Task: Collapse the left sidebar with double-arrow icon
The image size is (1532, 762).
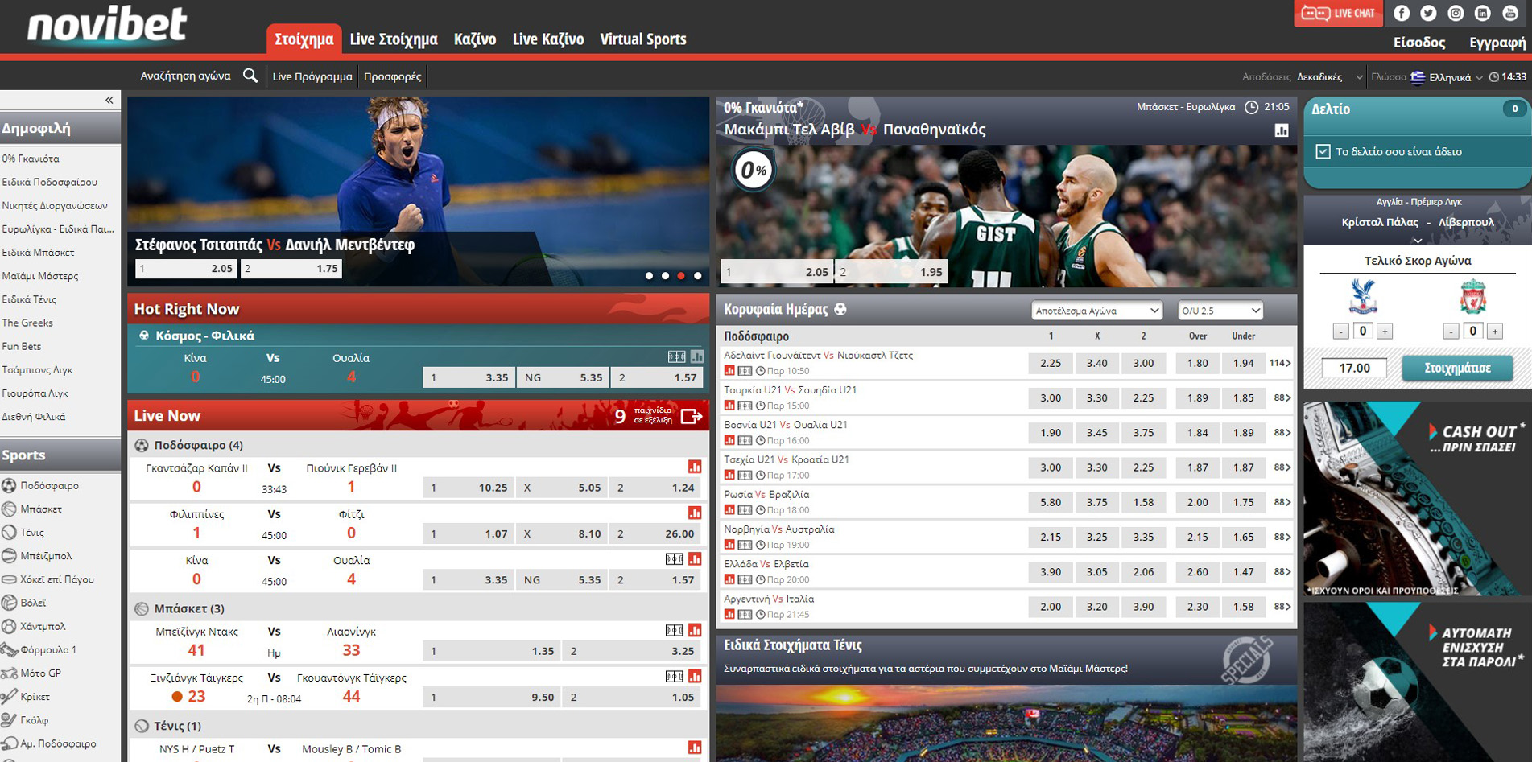Action: [109, 101]
